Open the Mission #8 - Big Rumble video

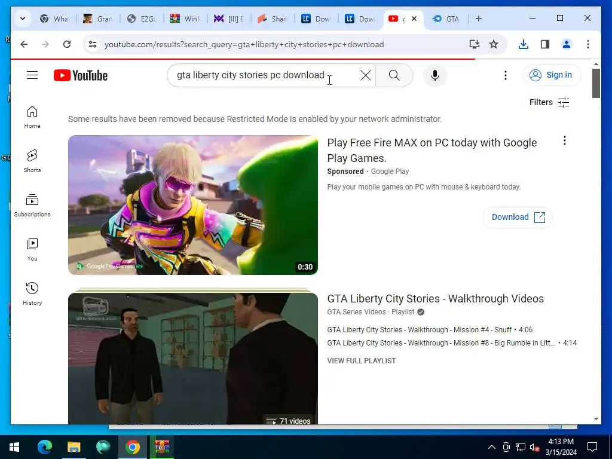(452, 343)
